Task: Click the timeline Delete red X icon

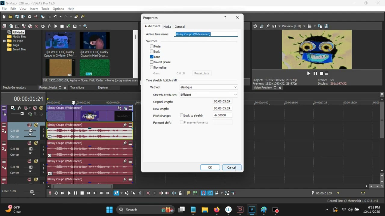Action: 148,193
